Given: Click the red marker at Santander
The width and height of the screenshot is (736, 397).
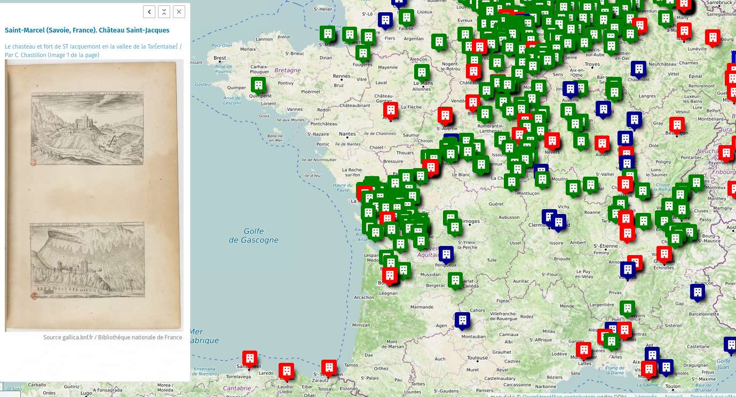Looking at the screenshot, I should 249,358.
